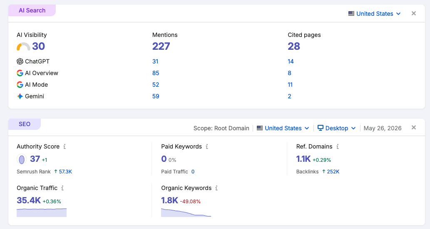
Task: Click total Mentions value 227
Action: [161, 46]
